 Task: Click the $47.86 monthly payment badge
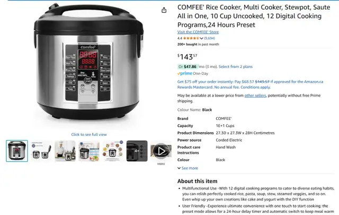tap(188, 67)
